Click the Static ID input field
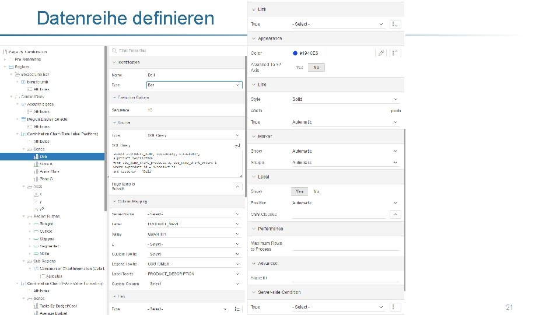 345,278
